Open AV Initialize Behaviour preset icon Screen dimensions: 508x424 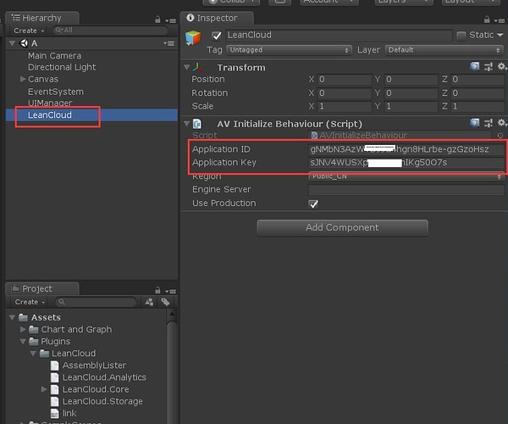(489, 123)
